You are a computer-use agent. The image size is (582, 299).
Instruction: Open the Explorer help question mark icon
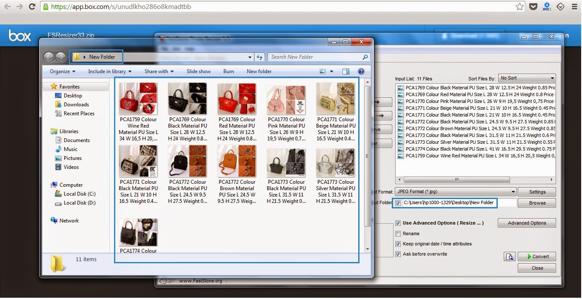pos(361,71)
